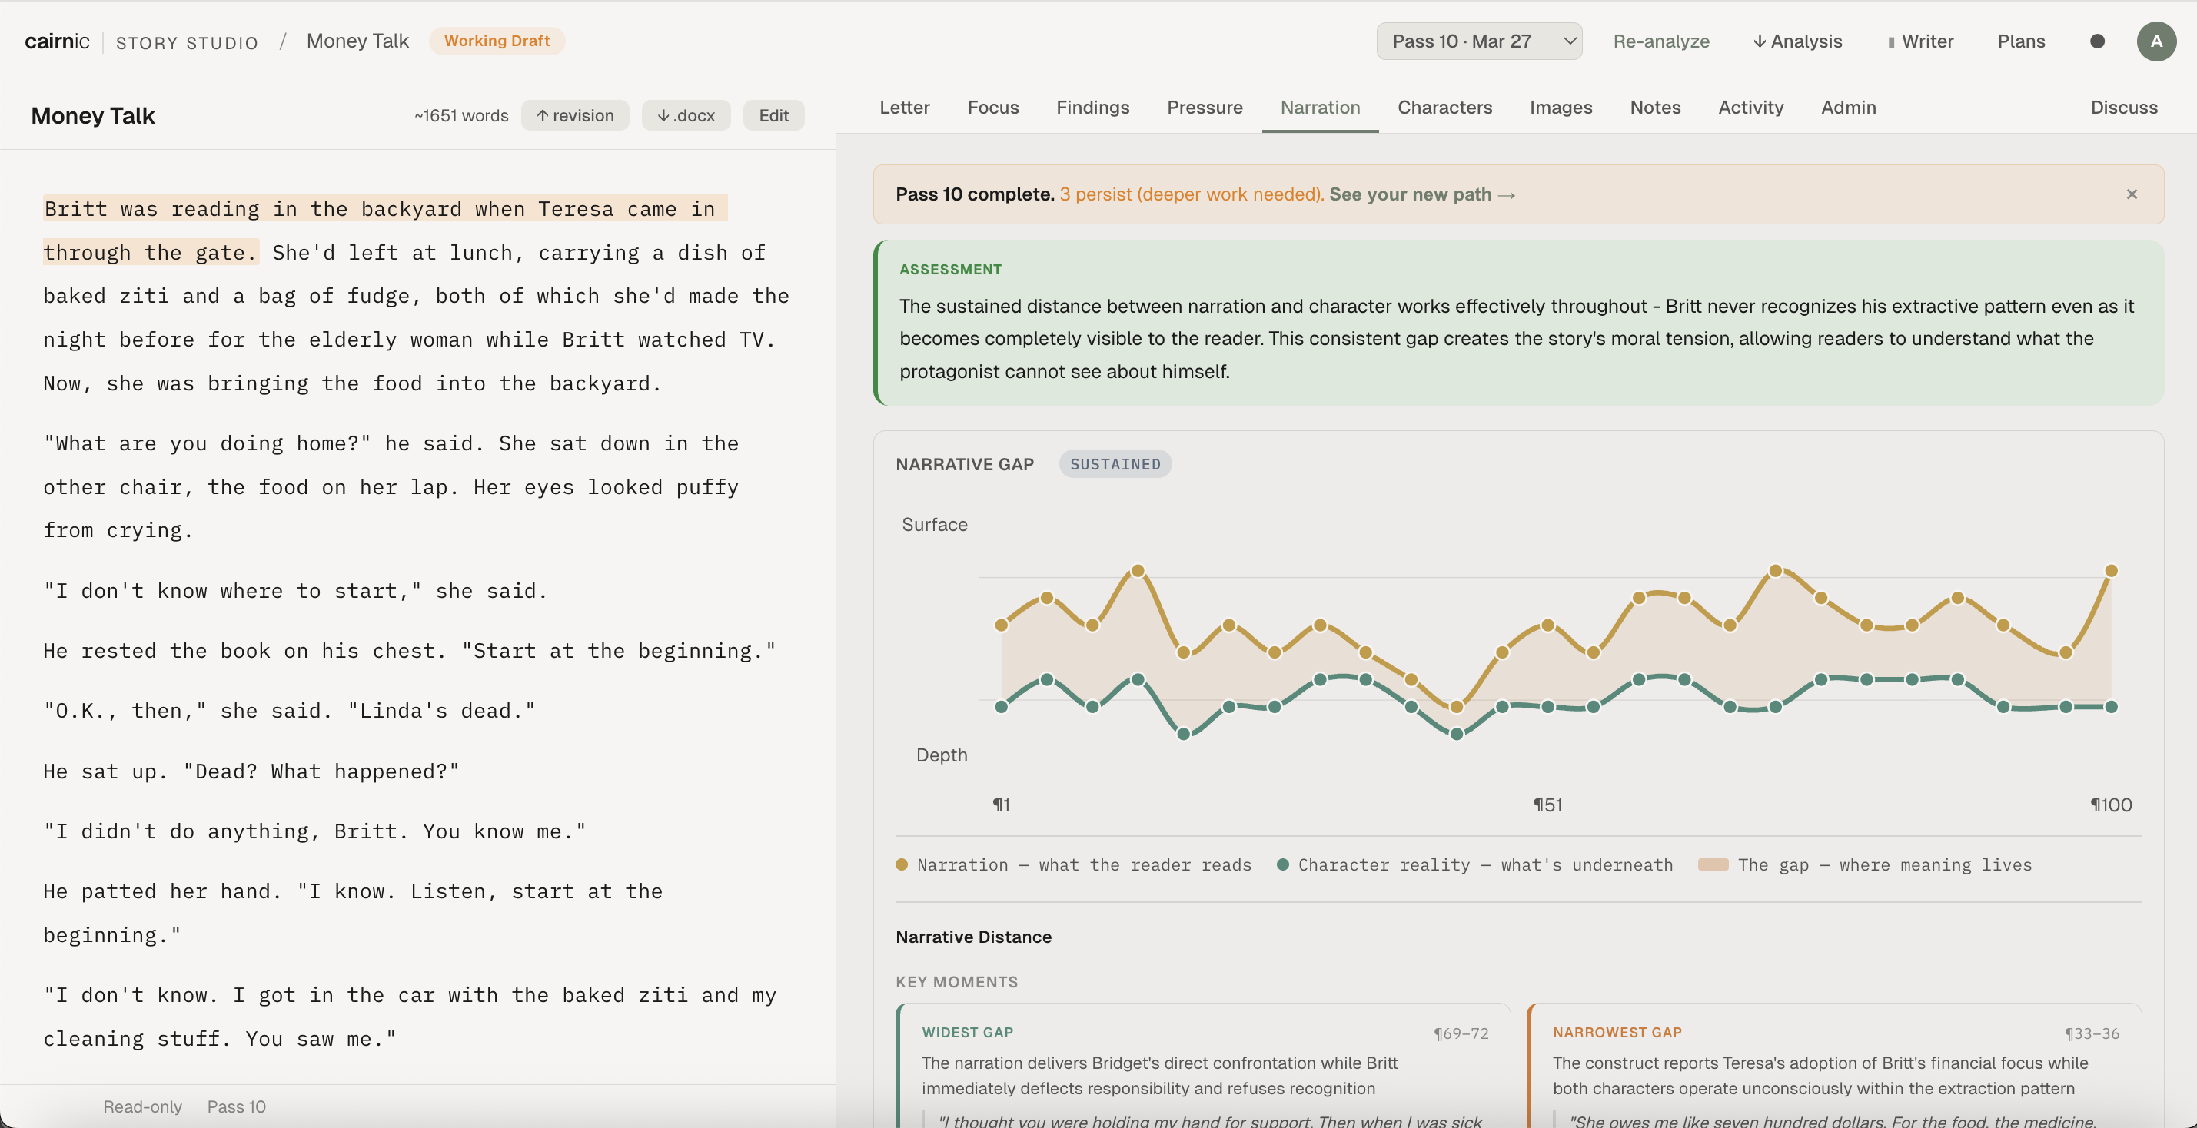Upload a revision with arrow button
The width and height of the screenshot is (2197, 1128).
coord(575,115)
